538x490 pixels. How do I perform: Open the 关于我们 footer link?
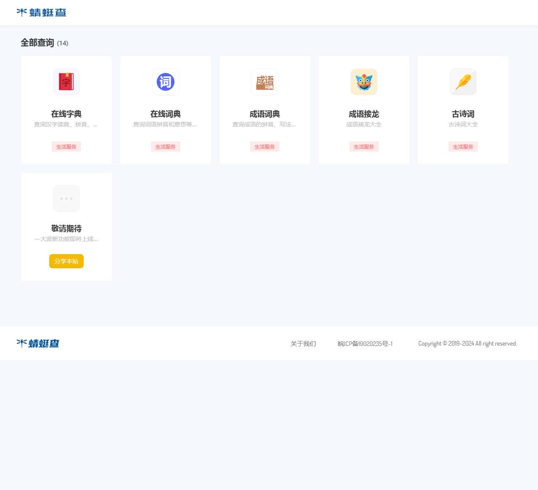point(303,343)
